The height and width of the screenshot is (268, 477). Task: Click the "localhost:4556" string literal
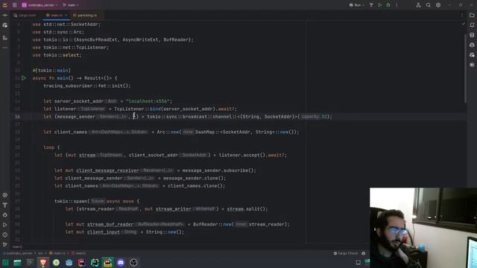pos(149,101)
